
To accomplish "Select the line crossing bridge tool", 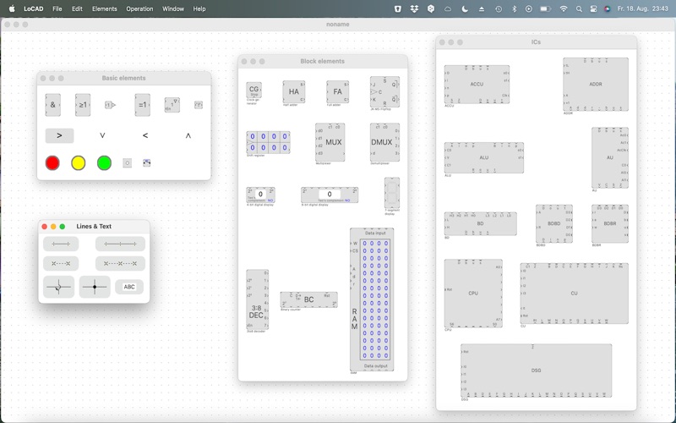I will pos(58,287).
